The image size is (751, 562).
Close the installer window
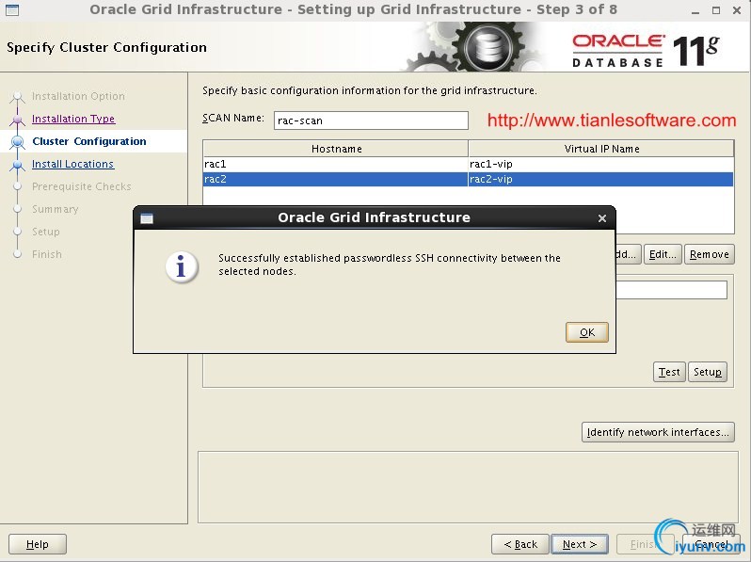click(737, 10)
